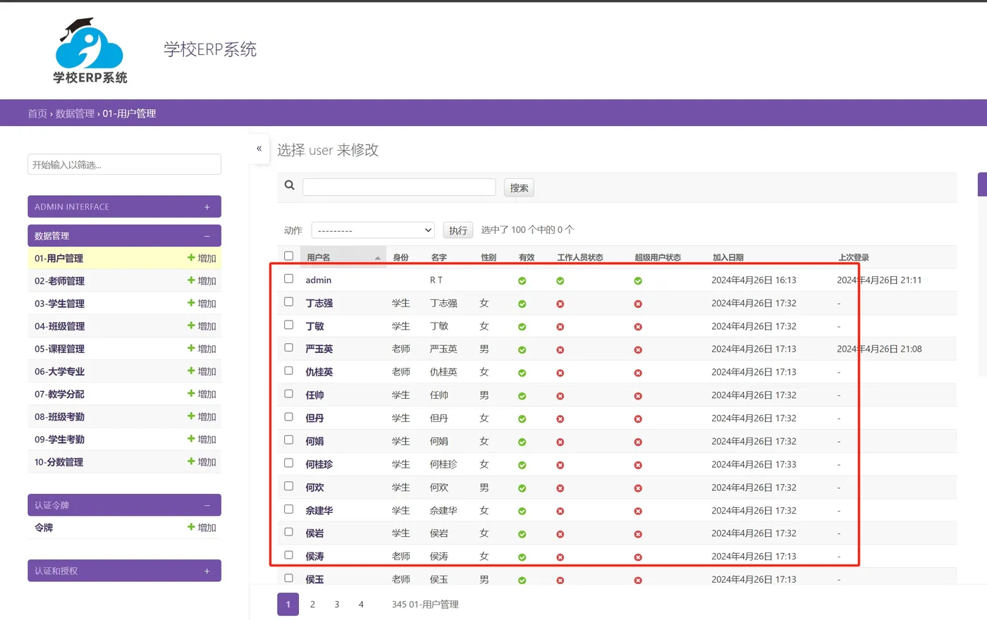
Task: Sort by 身份 column header
Action: [x=400, y=258]
